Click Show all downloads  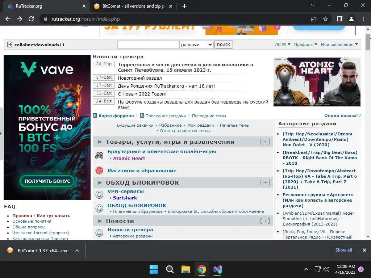(x=343, y=250)
